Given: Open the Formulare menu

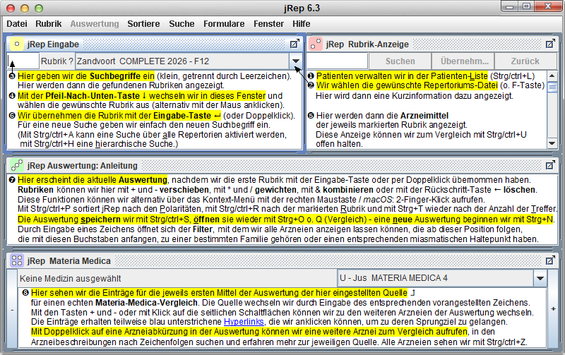Looking at the screenshot, I should [223, 23].
